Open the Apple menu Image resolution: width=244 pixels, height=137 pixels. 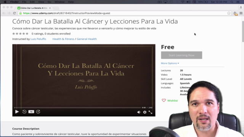coord(5,2)
